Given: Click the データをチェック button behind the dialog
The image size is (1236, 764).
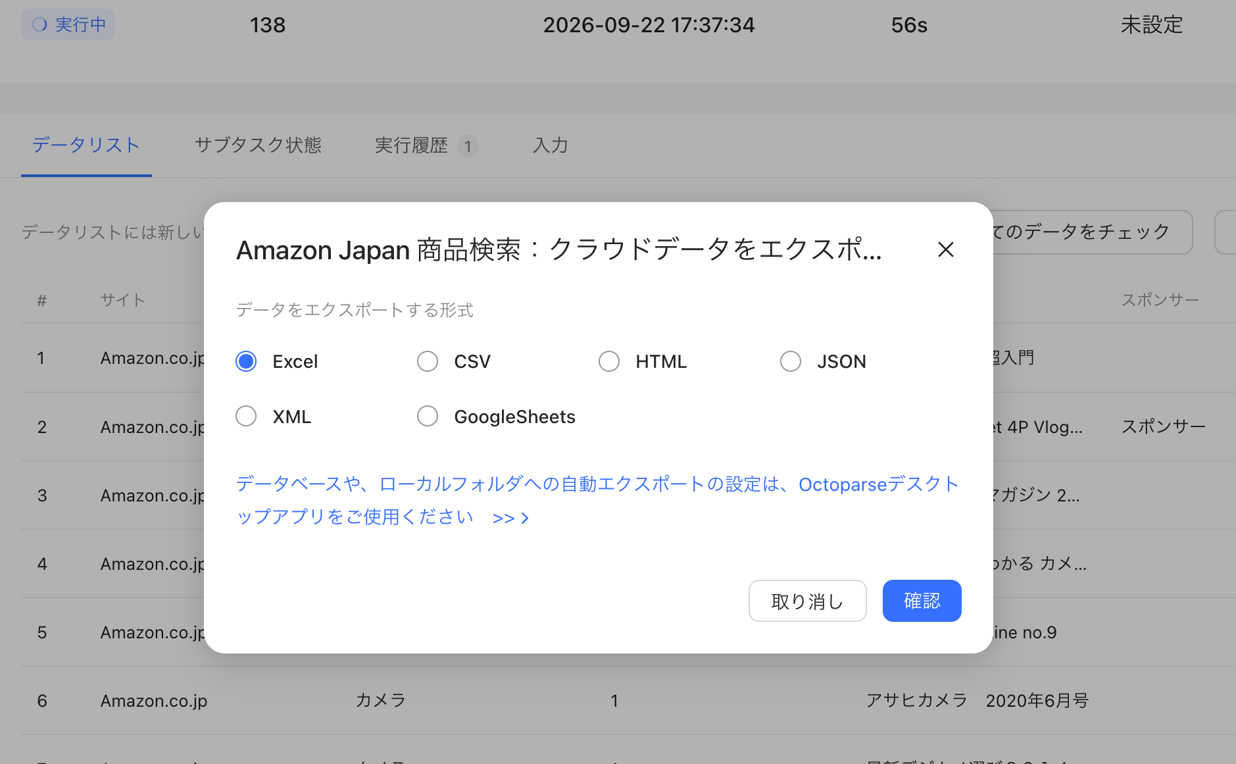Looking at the screenshot, I should coord(1093,232).
